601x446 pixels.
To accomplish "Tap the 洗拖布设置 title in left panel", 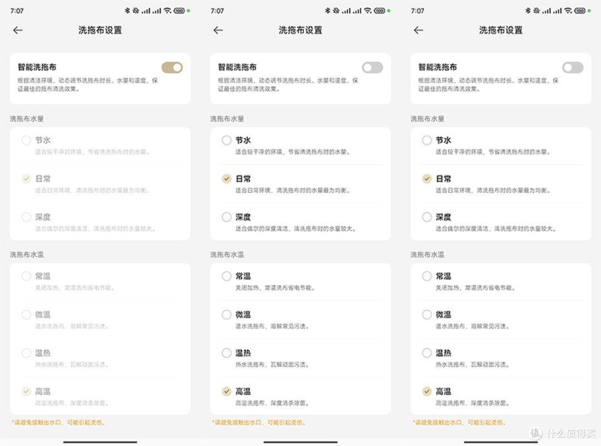I will click(100, 30).
